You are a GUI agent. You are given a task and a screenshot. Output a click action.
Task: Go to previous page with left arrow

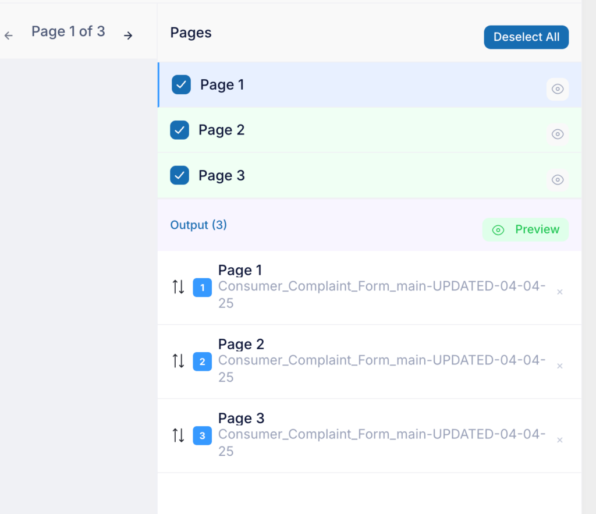(x=9, y=36)
